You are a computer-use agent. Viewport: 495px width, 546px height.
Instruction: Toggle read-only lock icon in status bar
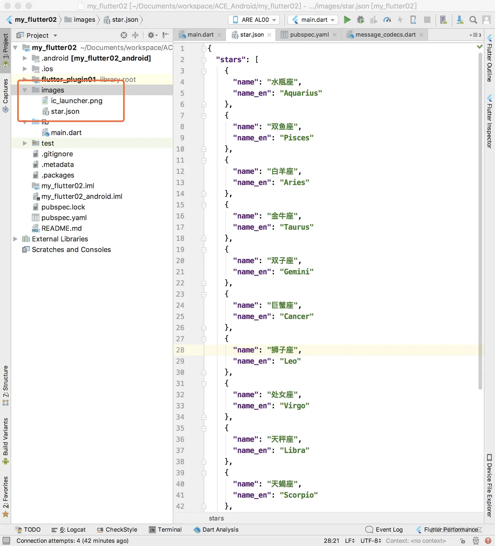point(463,540)
